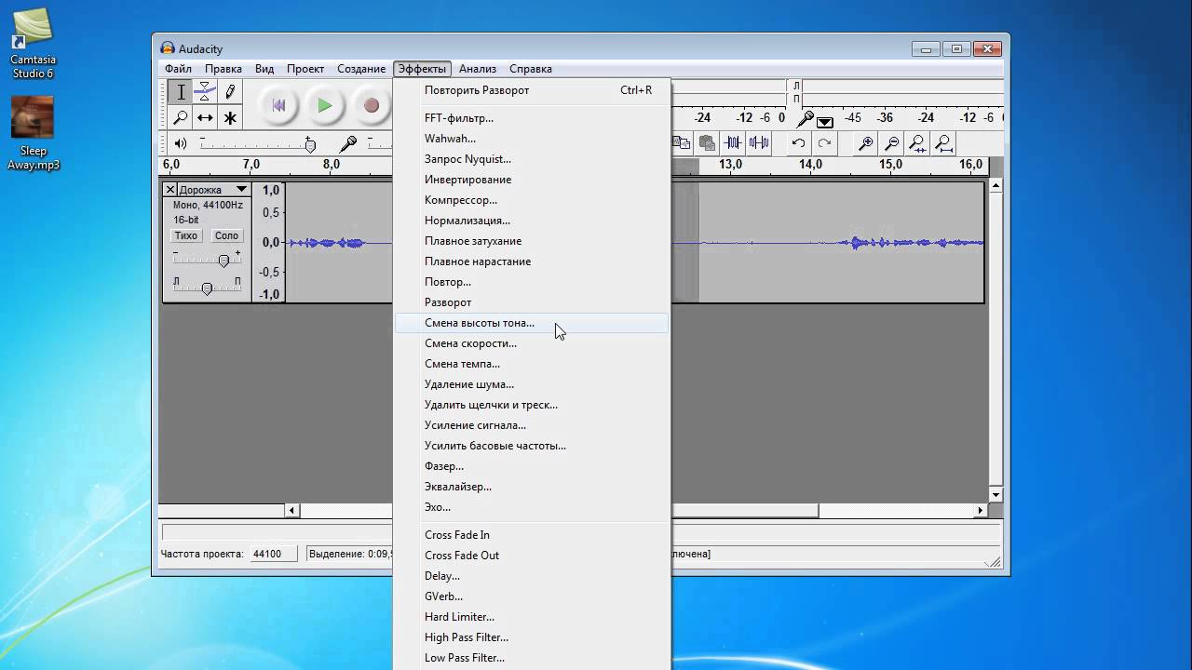Screen dimensions: 1192x670
Task: Open Усиление сигнала effect
Action: tap(532, 425)
